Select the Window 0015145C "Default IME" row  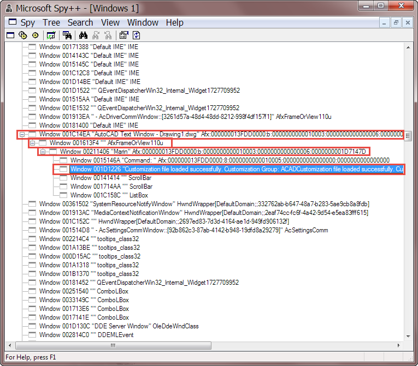click(89, 64)
